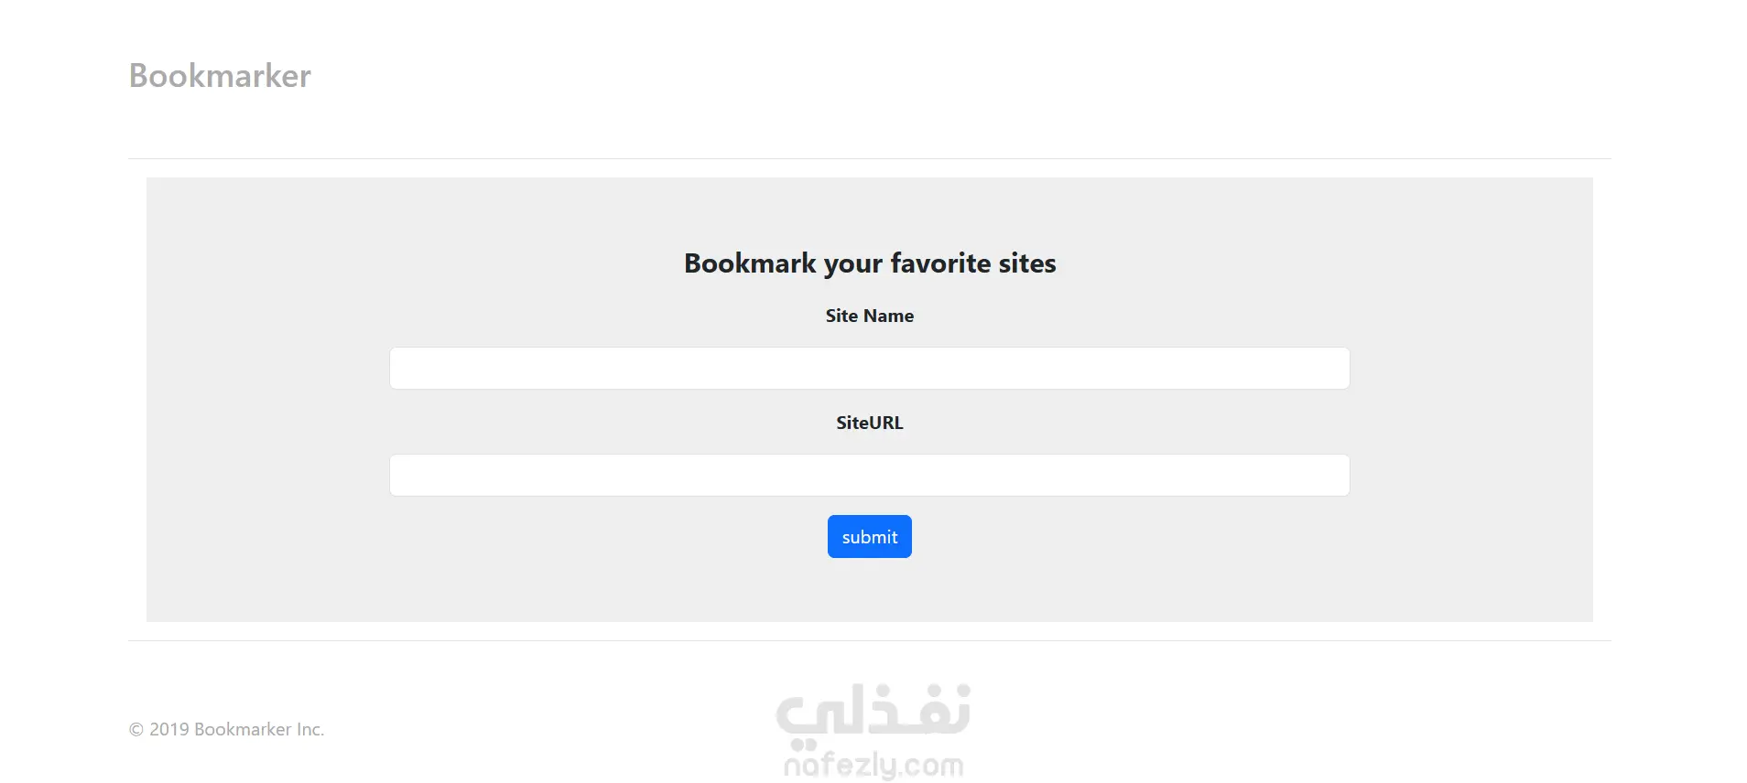The width and height of the screenshot is (1747, 783).
Task: Click the 'Bookmark your favorite sites' heading
Action: [x=869, y=263]
